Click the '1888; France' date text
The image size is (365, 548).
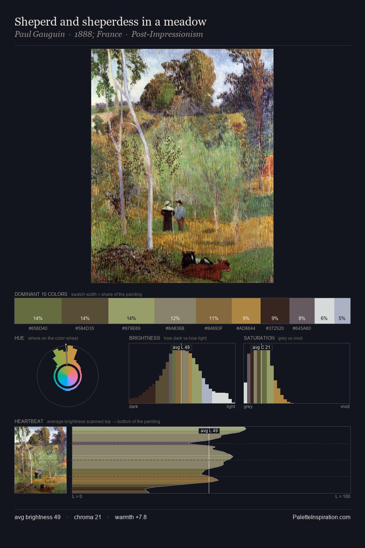[x=98, y=34]
